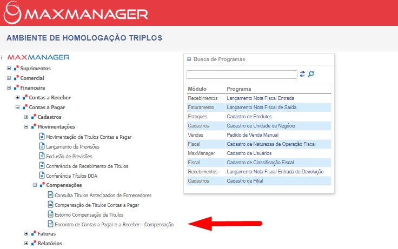Open Pedido de Venda Manual program
Screen dimensions: 398x249
(253, 135)
